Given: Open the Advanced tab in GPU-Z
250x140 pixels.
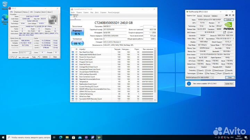Looking at the screenshot, I should tap(207, 16).
